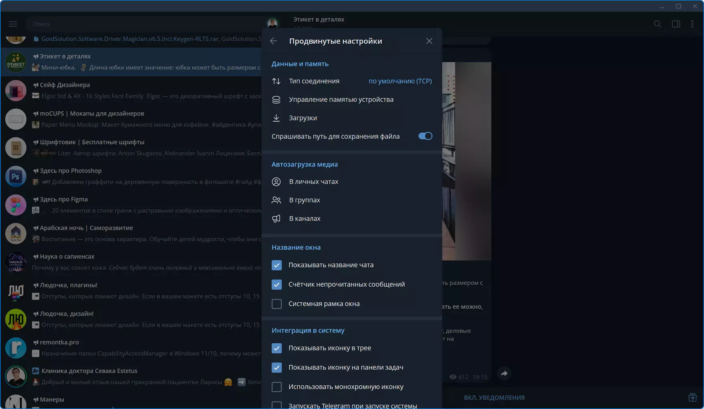Expand autodownload settings В каналах
Viewport: 704px width, 409px height.
point(352,219)
